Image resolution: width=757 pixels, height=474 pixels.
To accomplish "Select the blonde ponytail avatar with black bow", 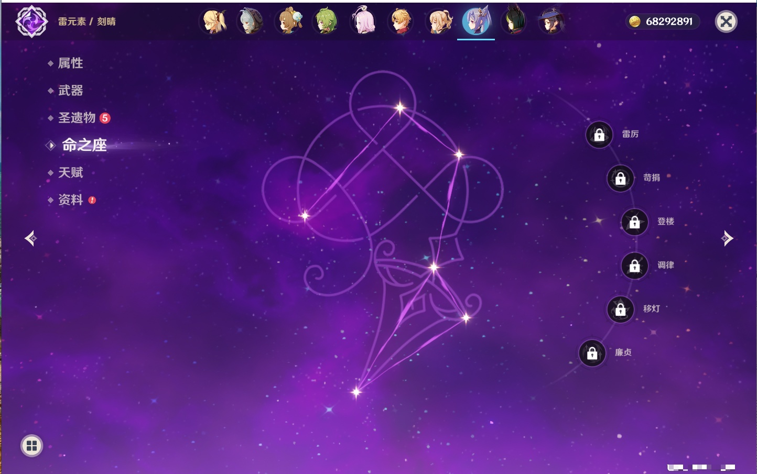I will 439,21.
